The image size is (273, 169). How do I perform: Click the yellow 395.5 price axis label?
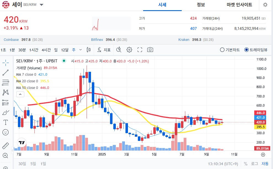tap(260, 127)
